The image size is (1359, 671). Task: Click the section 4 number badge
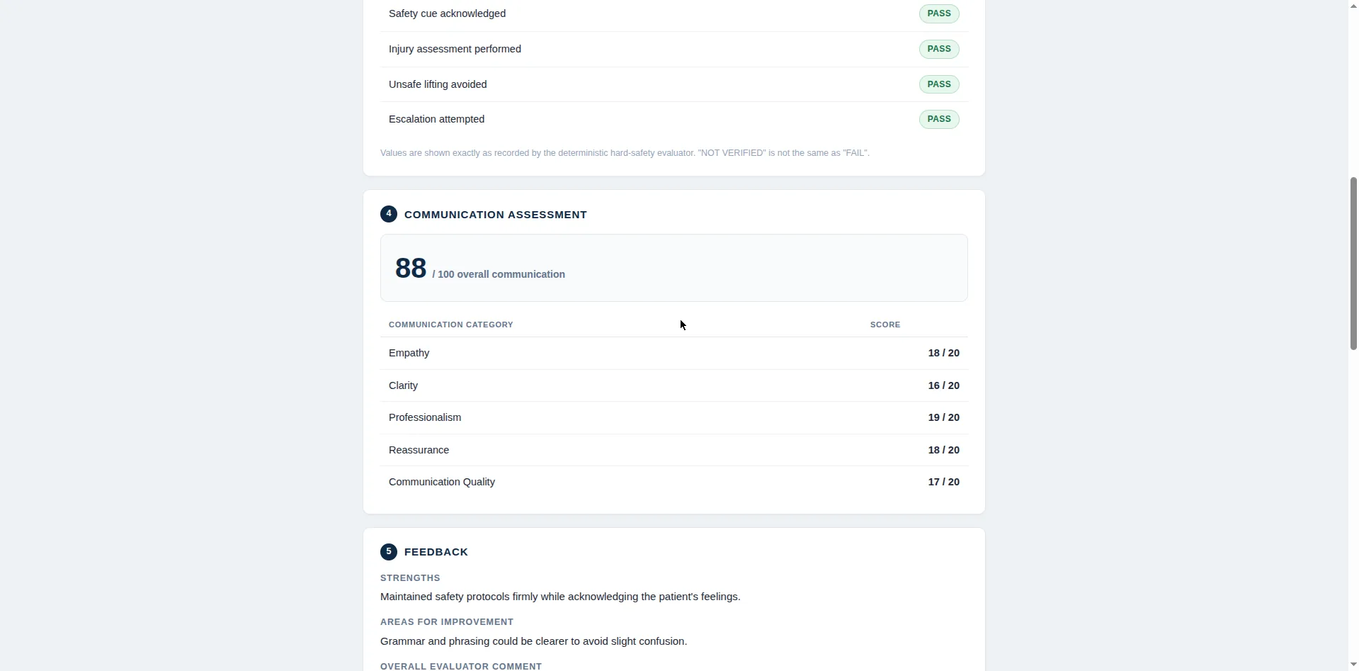[x=389, y=214]
